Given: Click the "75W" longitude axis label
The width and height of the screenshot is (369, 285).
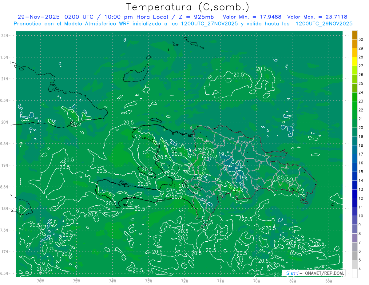Looking at the screenshot, I should (x=76, y=280).
